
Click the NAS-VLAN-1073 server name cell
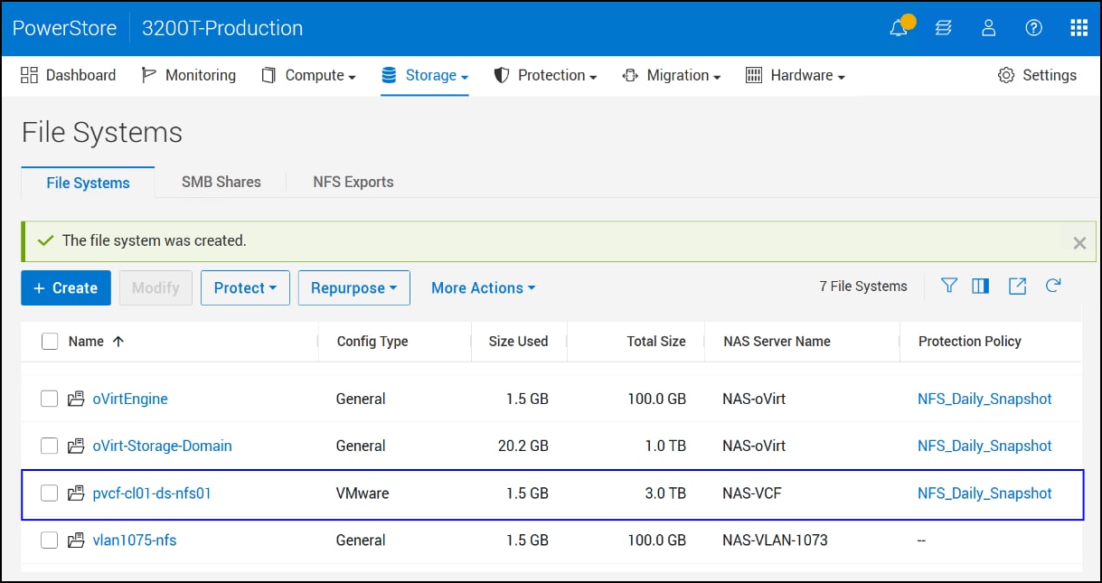tap(775, 541)
